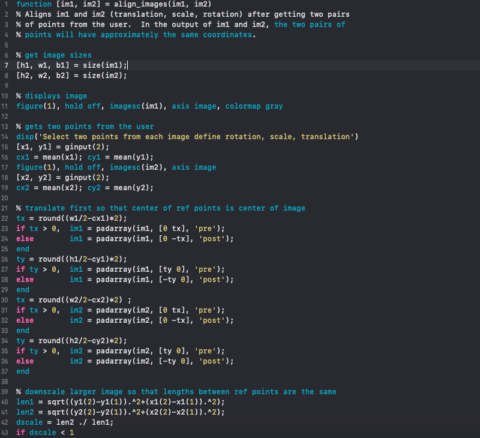Click 'cx2 = mean(x2); cy2 = mean(y2);' line
Screen dimensions: 480x438
(85, 188)
